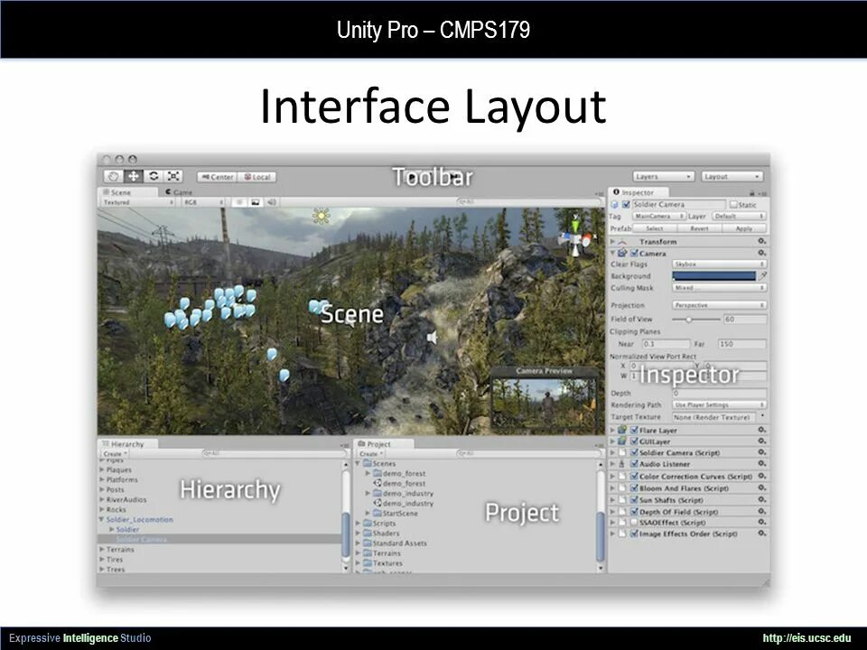The image size is (867, 650).
Task: Enable the Static checkbox
Action: click(733, 205)
